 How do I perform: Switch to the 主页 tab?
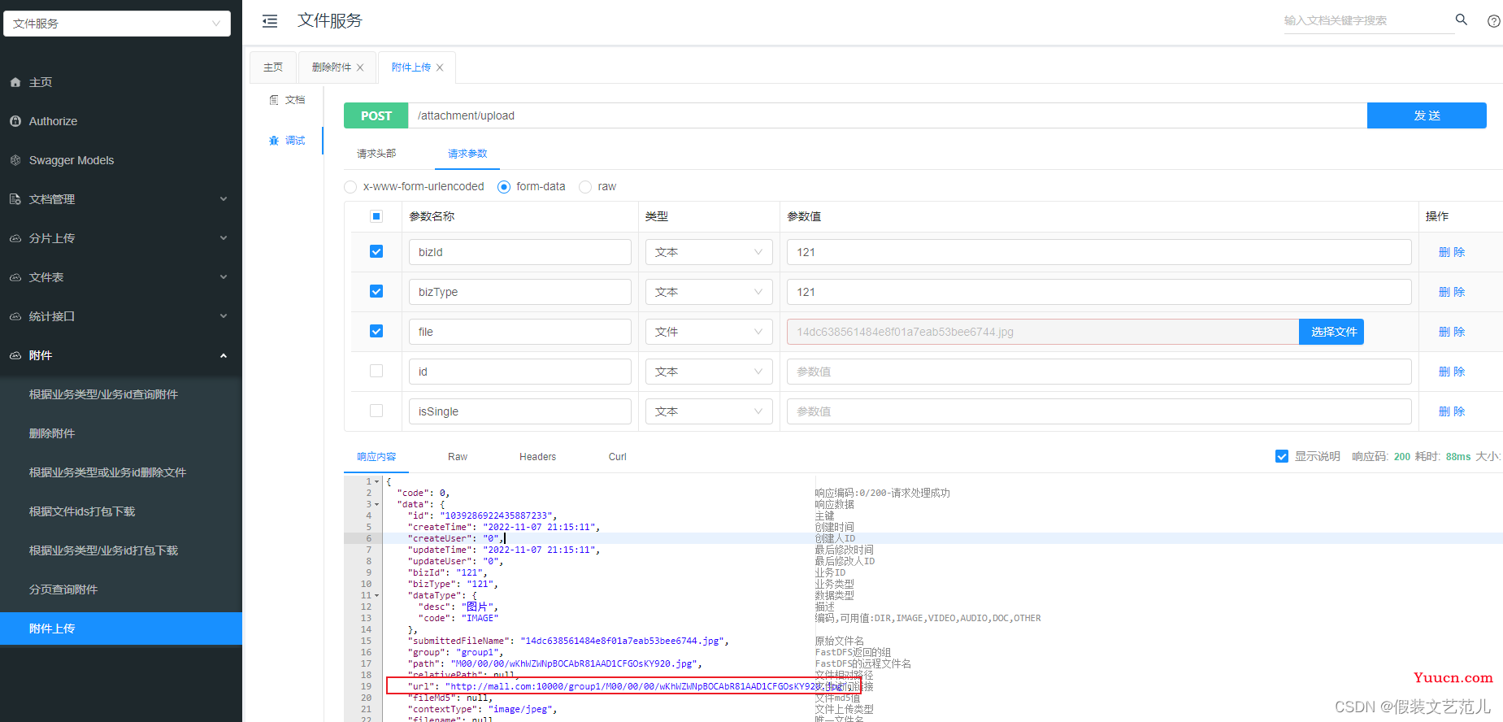click(x=273, y=67)
